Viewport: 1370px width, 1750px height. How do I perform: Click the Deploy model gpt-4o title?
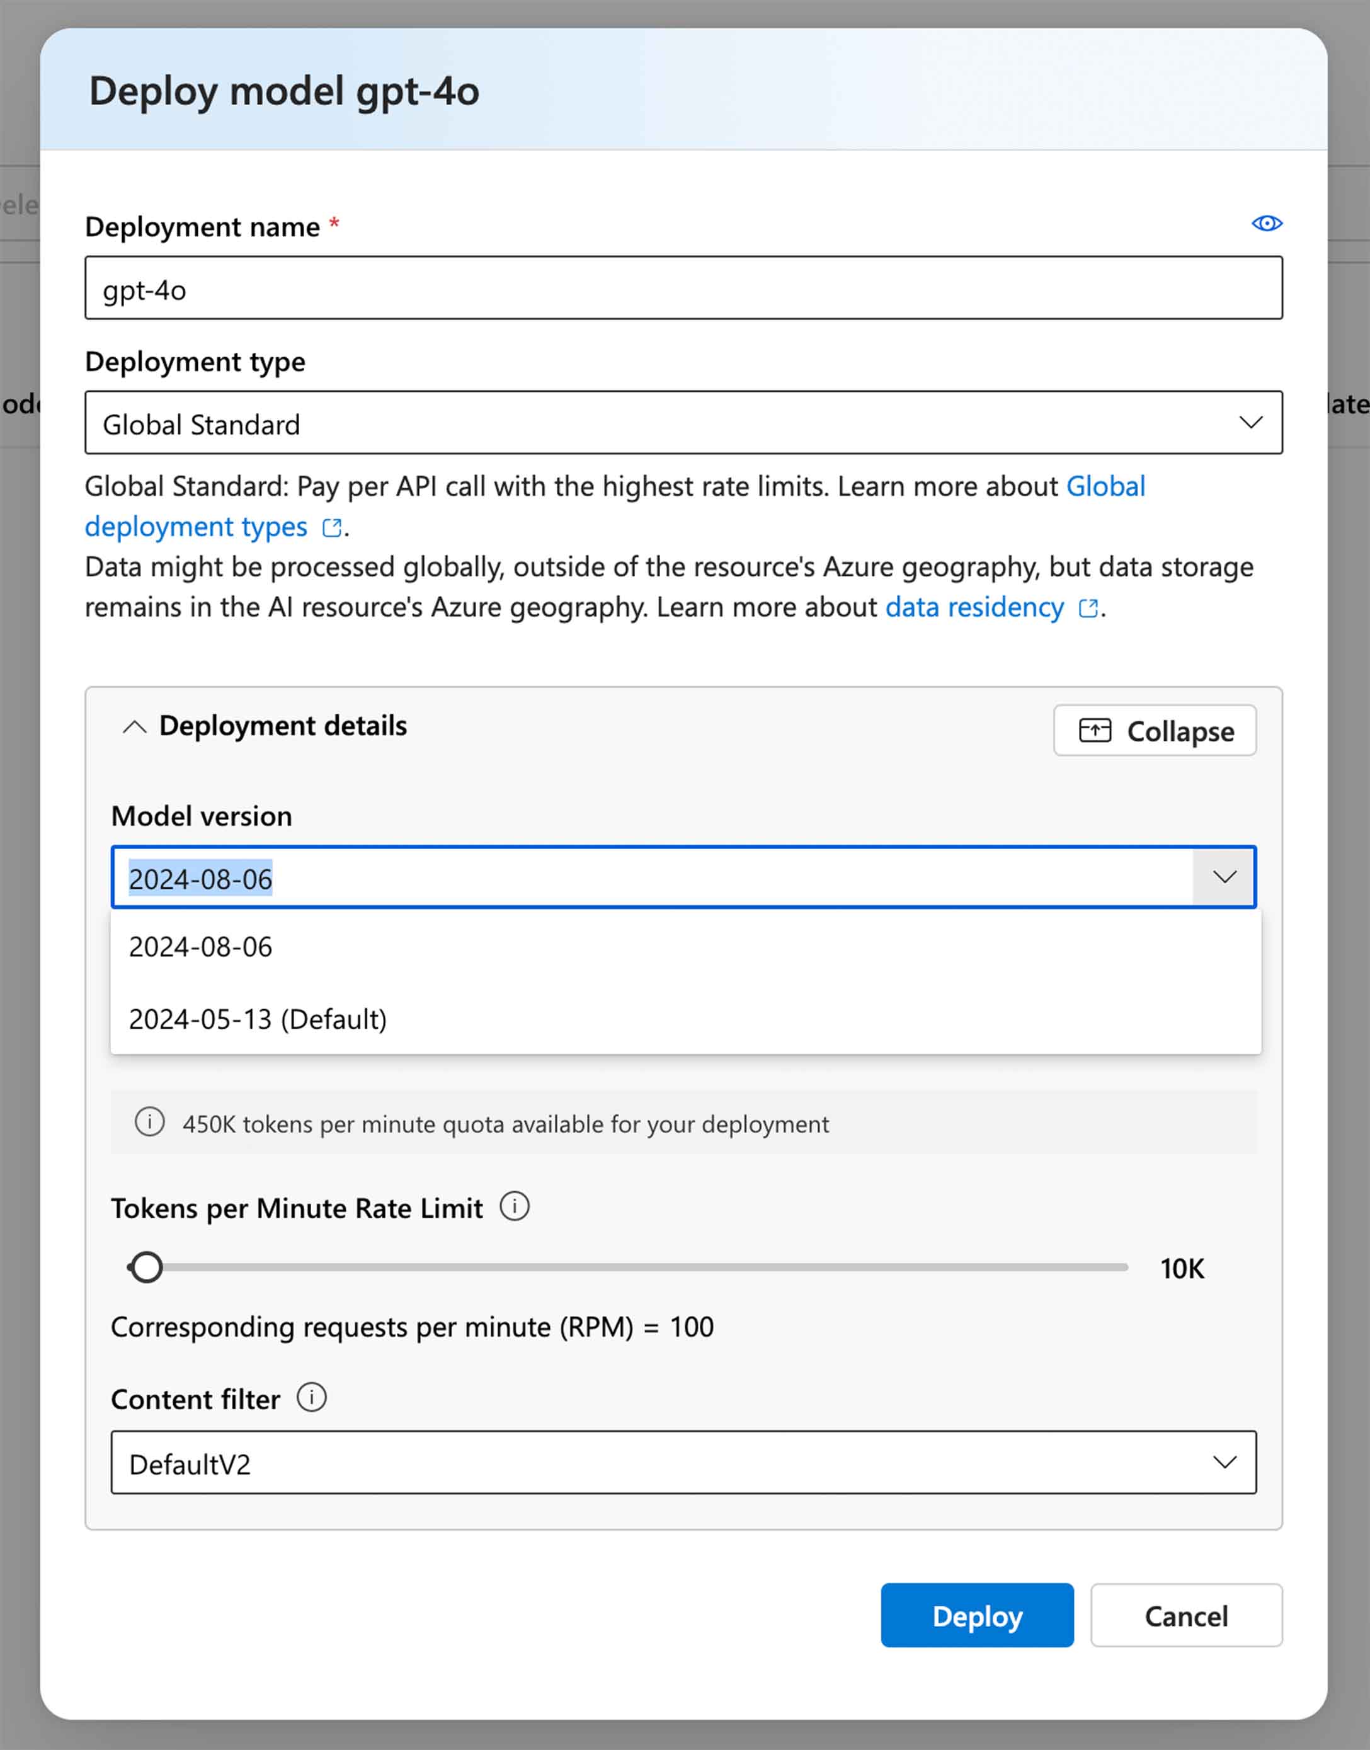pyautogui.click(x=284, y=91)
